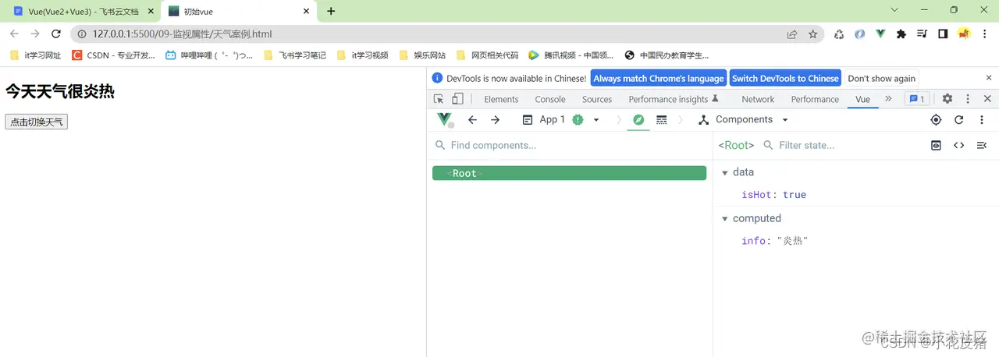Viewport: 999px width, 357px height.
Task: Open tab search dropdown chevron
Action: [x=895, y=10]
